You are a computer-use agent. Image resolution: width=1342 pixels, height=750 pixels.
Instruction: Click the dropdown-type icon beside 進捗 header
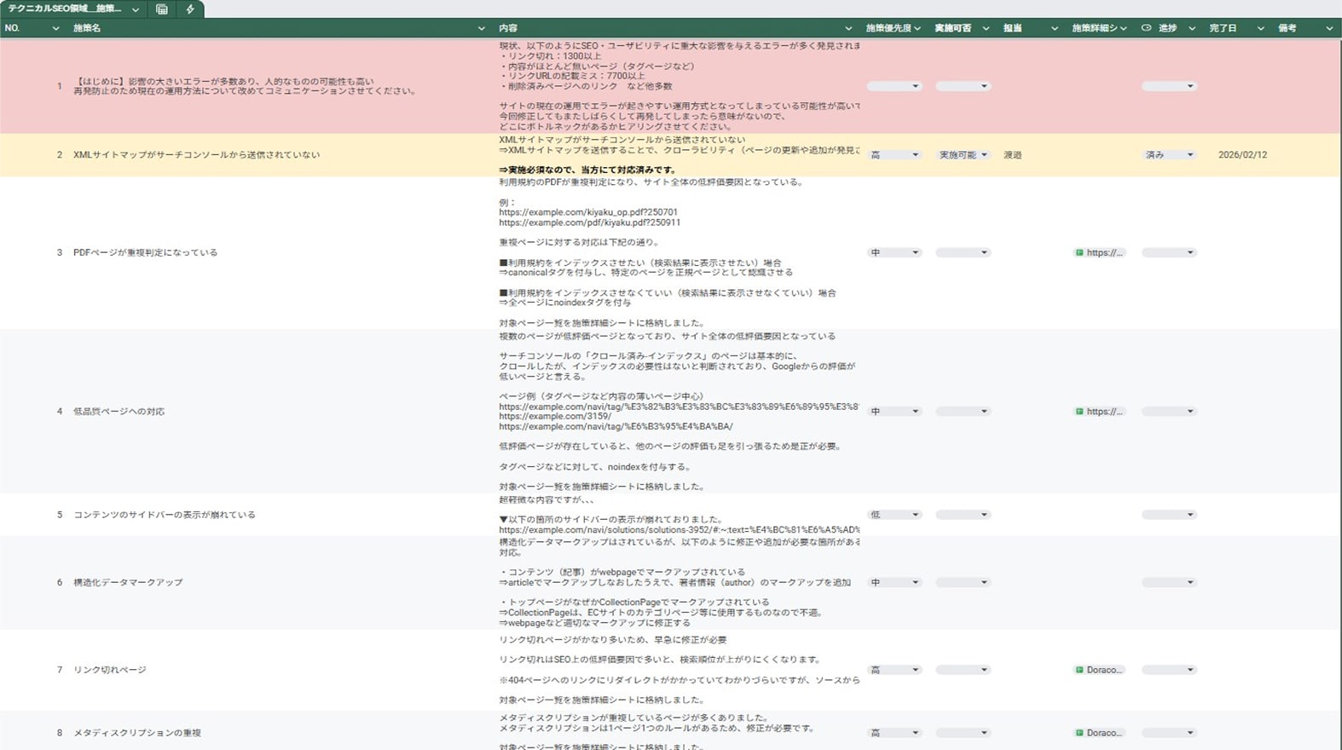[x=1147, y=28]
